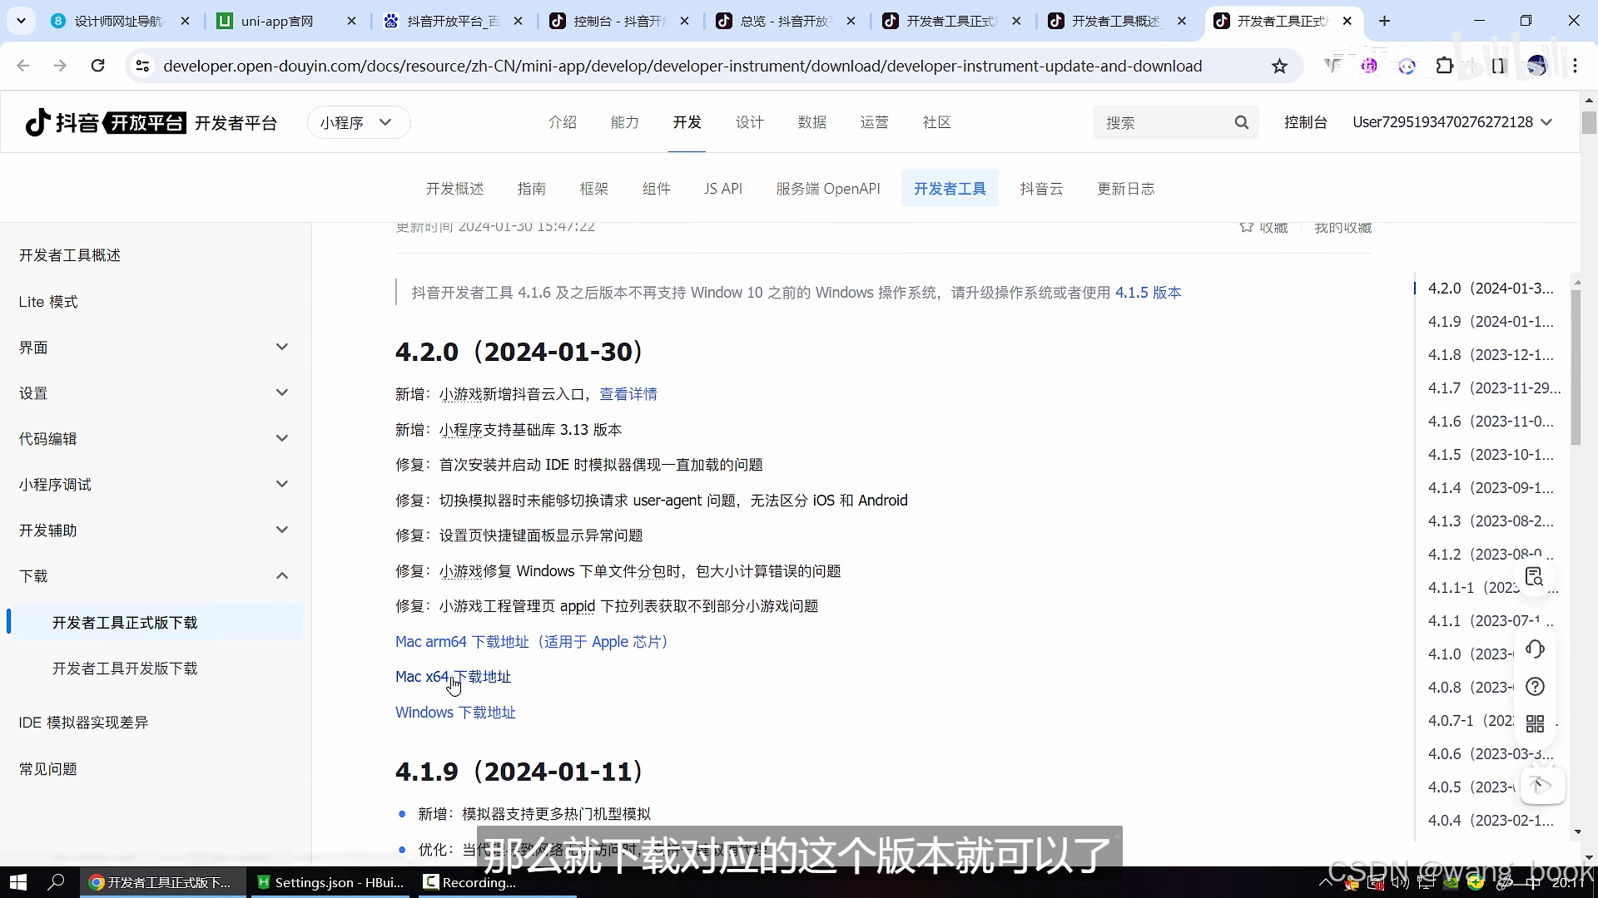Open Lite 模式 in sidebar
Viewport: 1598px width, 898px height.
[x=48, y=302]
